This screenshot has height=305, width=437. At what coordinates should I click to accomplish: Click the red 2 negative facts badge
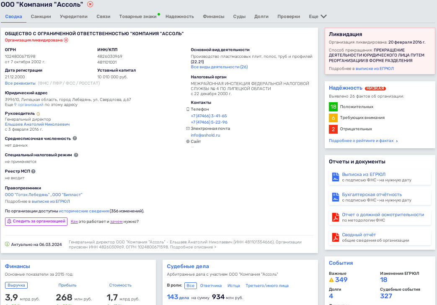pyautogui.click(x=334, y=129)
